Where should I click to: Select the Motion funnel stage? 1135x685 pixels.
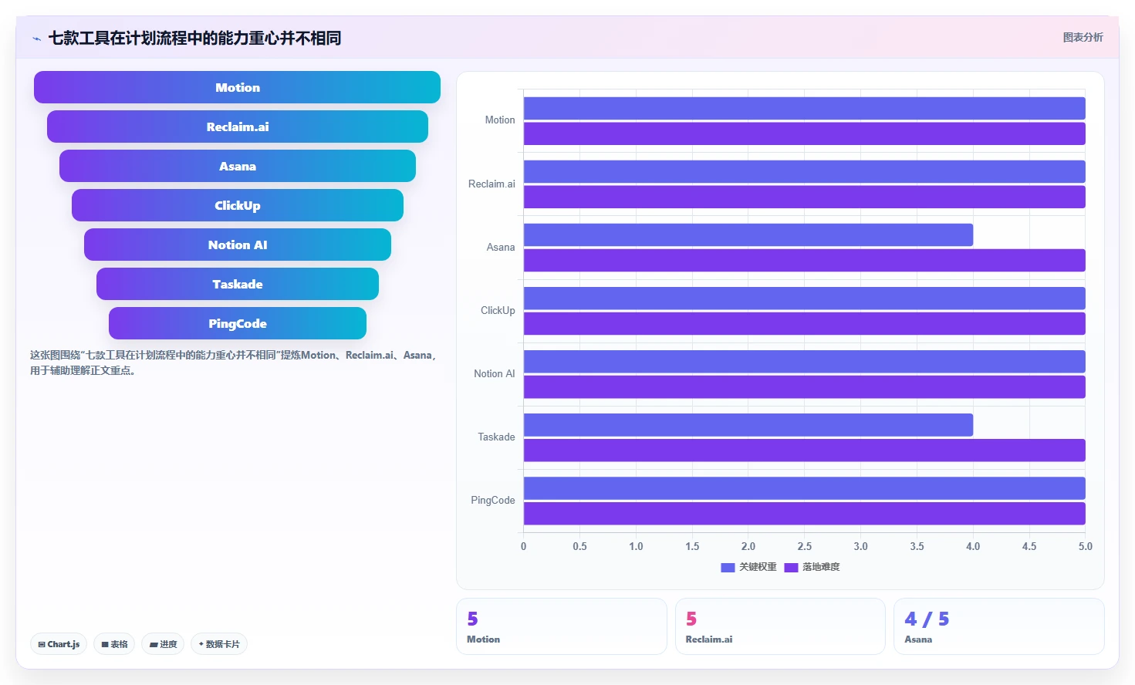tap(237, 87)
